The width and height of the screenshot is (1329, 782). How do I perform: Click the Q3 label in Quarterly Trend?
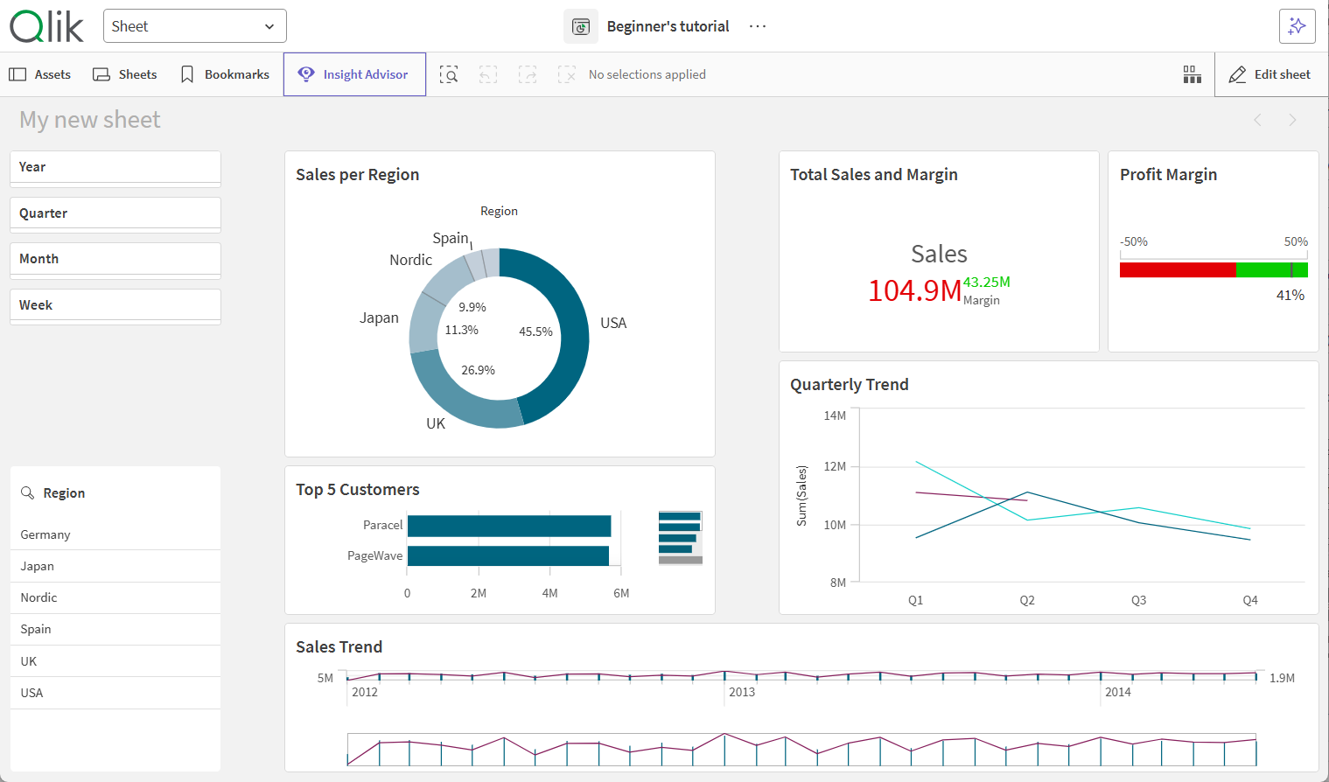(x=1138, y=600)
